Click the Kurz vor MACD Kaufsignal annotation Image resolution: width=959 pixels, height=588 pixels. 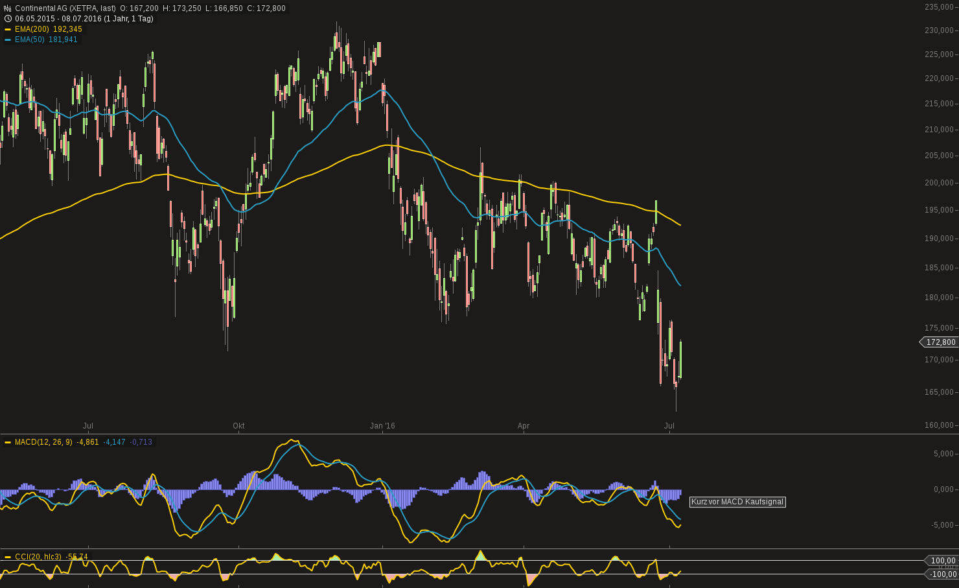[737, 502]
